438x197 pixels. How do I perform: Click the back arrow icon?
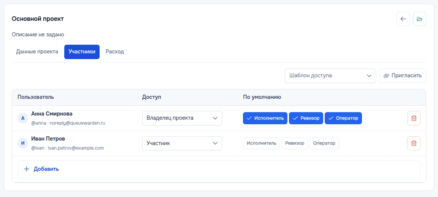(403, 19)
